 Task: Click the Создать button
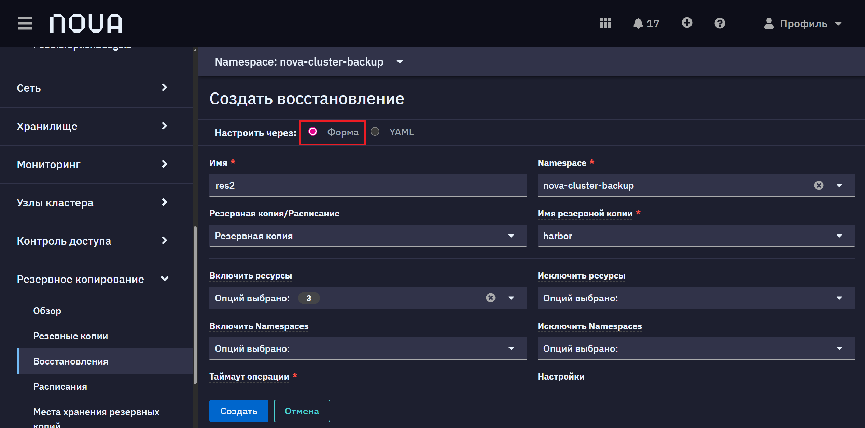pos(238,411)
